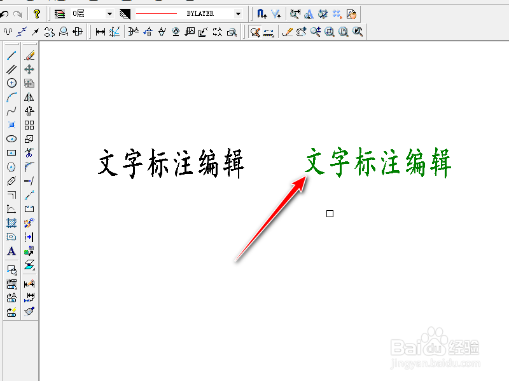Select the revision cloud tool

[x=50, y=32]
